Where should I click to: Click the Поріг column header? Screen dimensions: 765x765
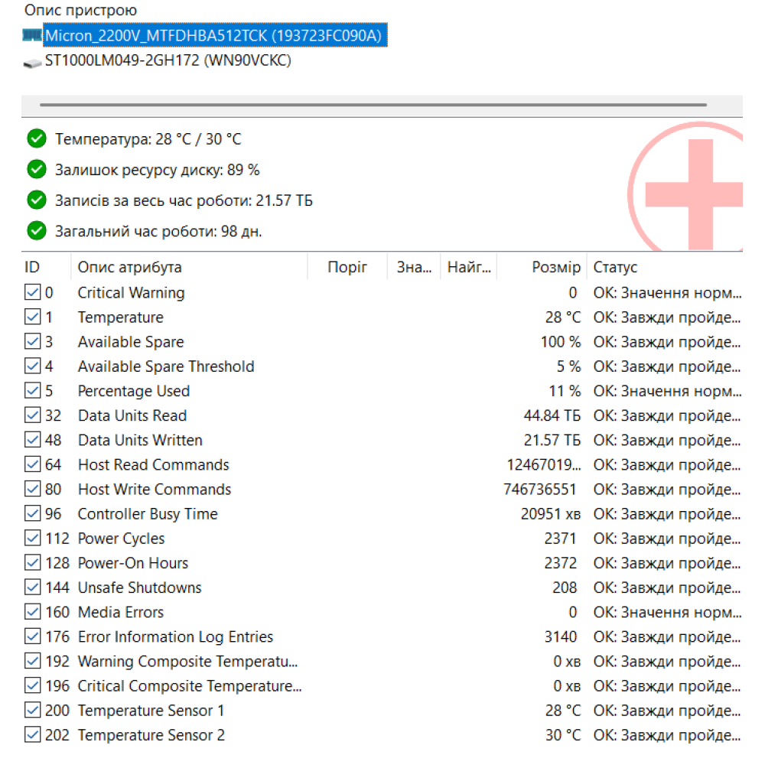point(347,267)
